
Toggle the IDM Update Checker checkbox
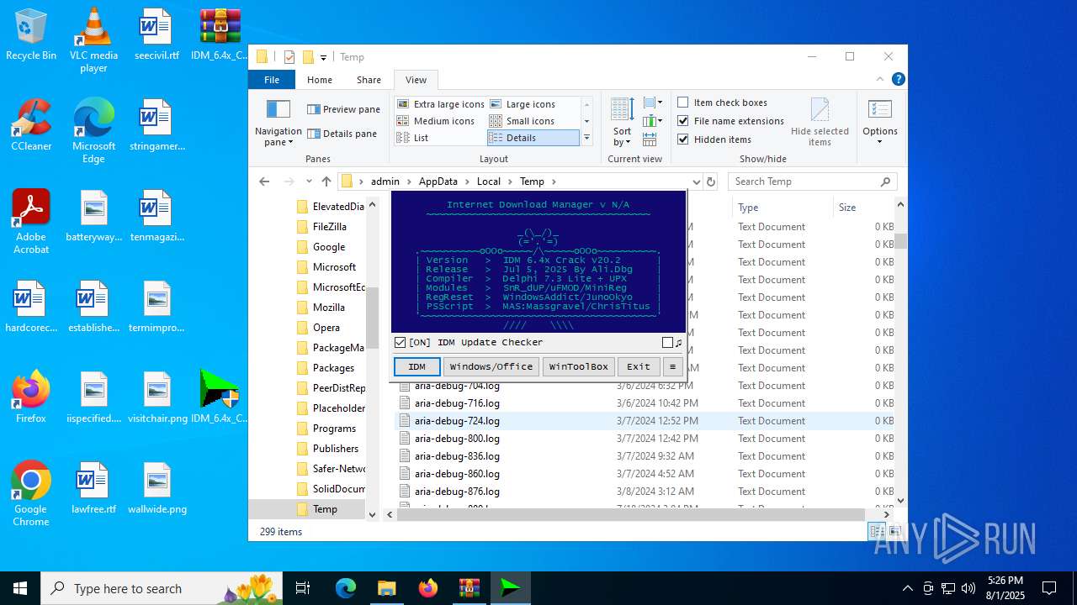coord(401,342)
